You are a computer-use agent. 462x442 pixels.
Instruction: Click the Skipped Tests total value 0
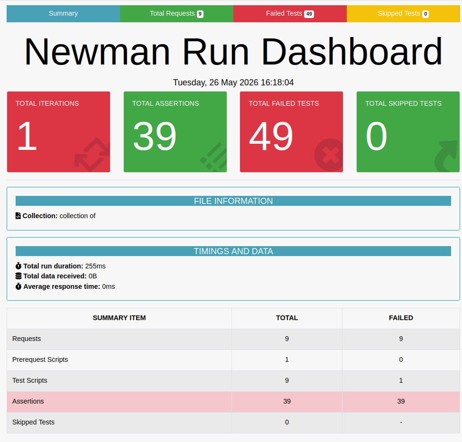[x=287, y=422]
